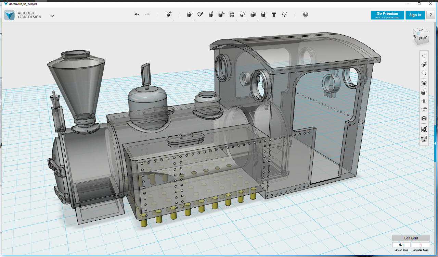The image size is (438, 257).
Task: Click the Sign In button
Action: click(x=415, y=15)
